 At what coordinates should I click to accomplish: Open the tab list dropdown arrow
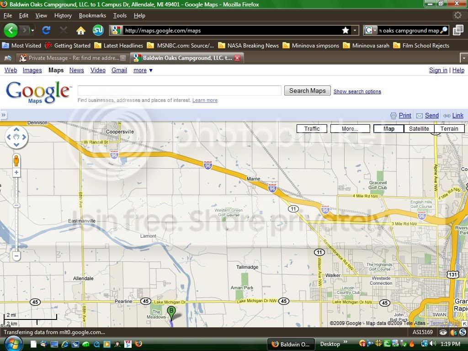click(464, 58)
